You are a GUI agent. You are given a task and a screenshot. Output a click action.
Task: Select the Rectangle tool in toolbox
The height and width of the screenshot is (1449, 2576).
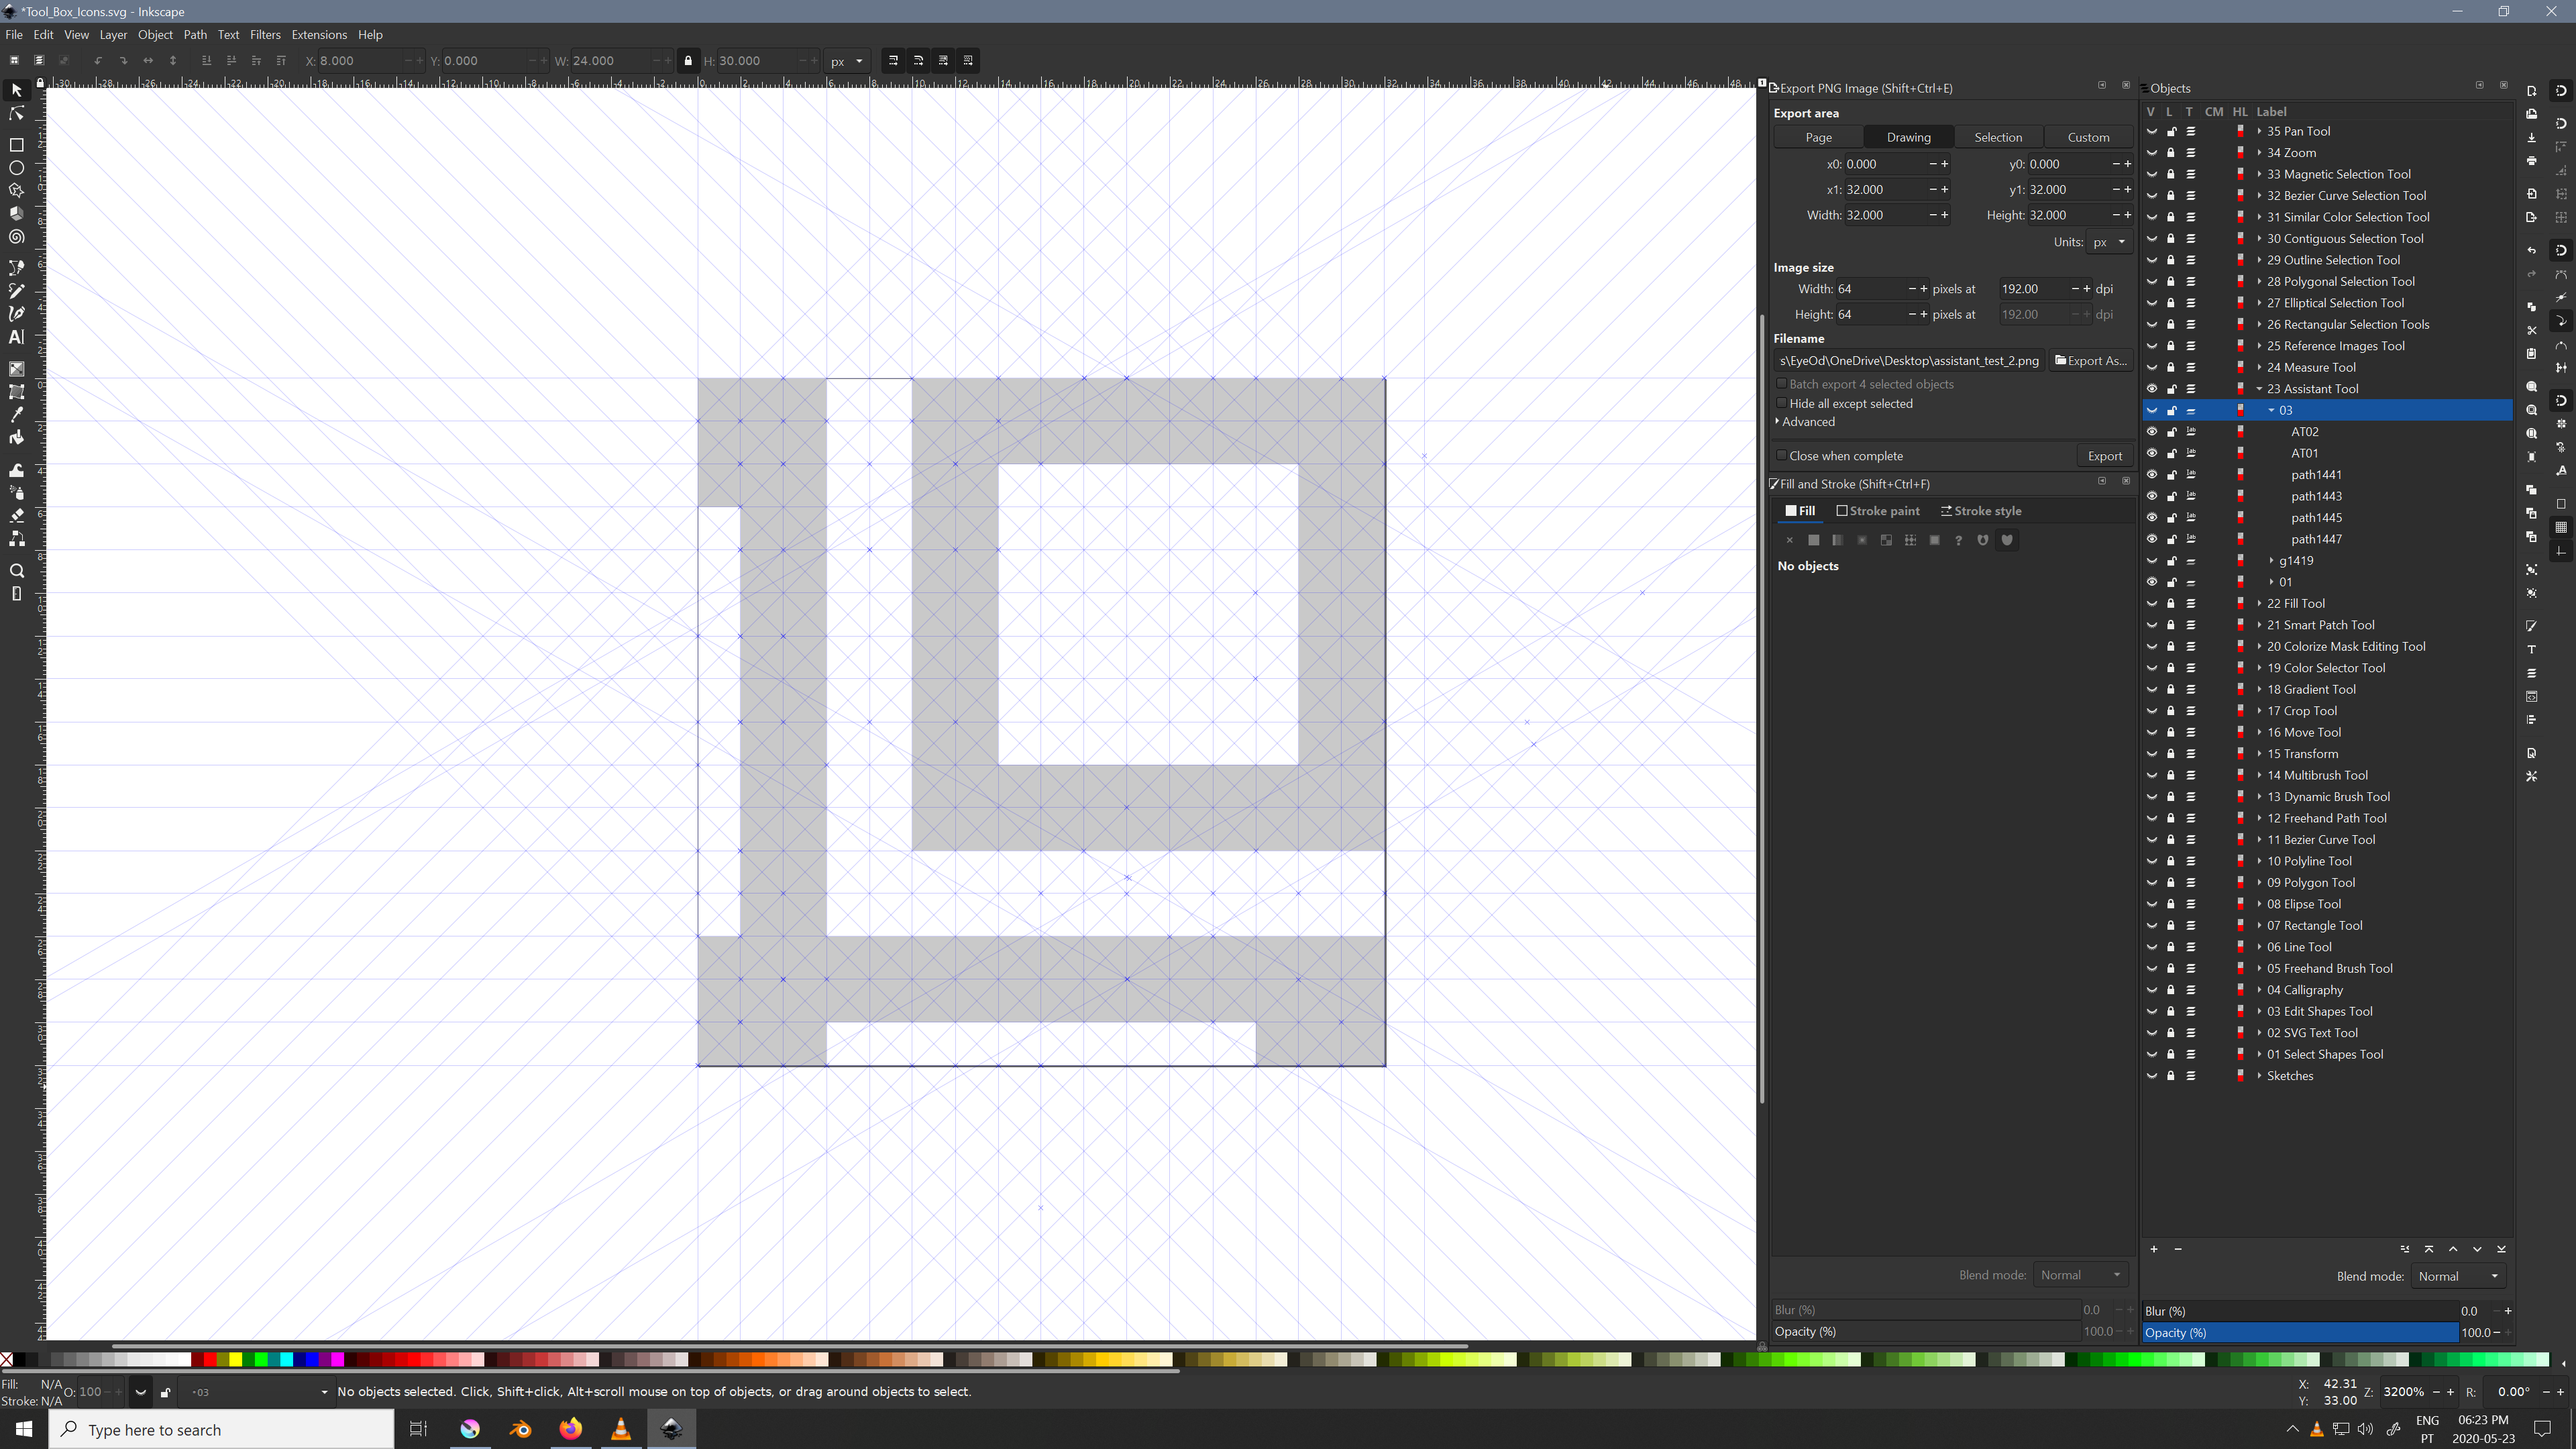click(x=16, y=145)
